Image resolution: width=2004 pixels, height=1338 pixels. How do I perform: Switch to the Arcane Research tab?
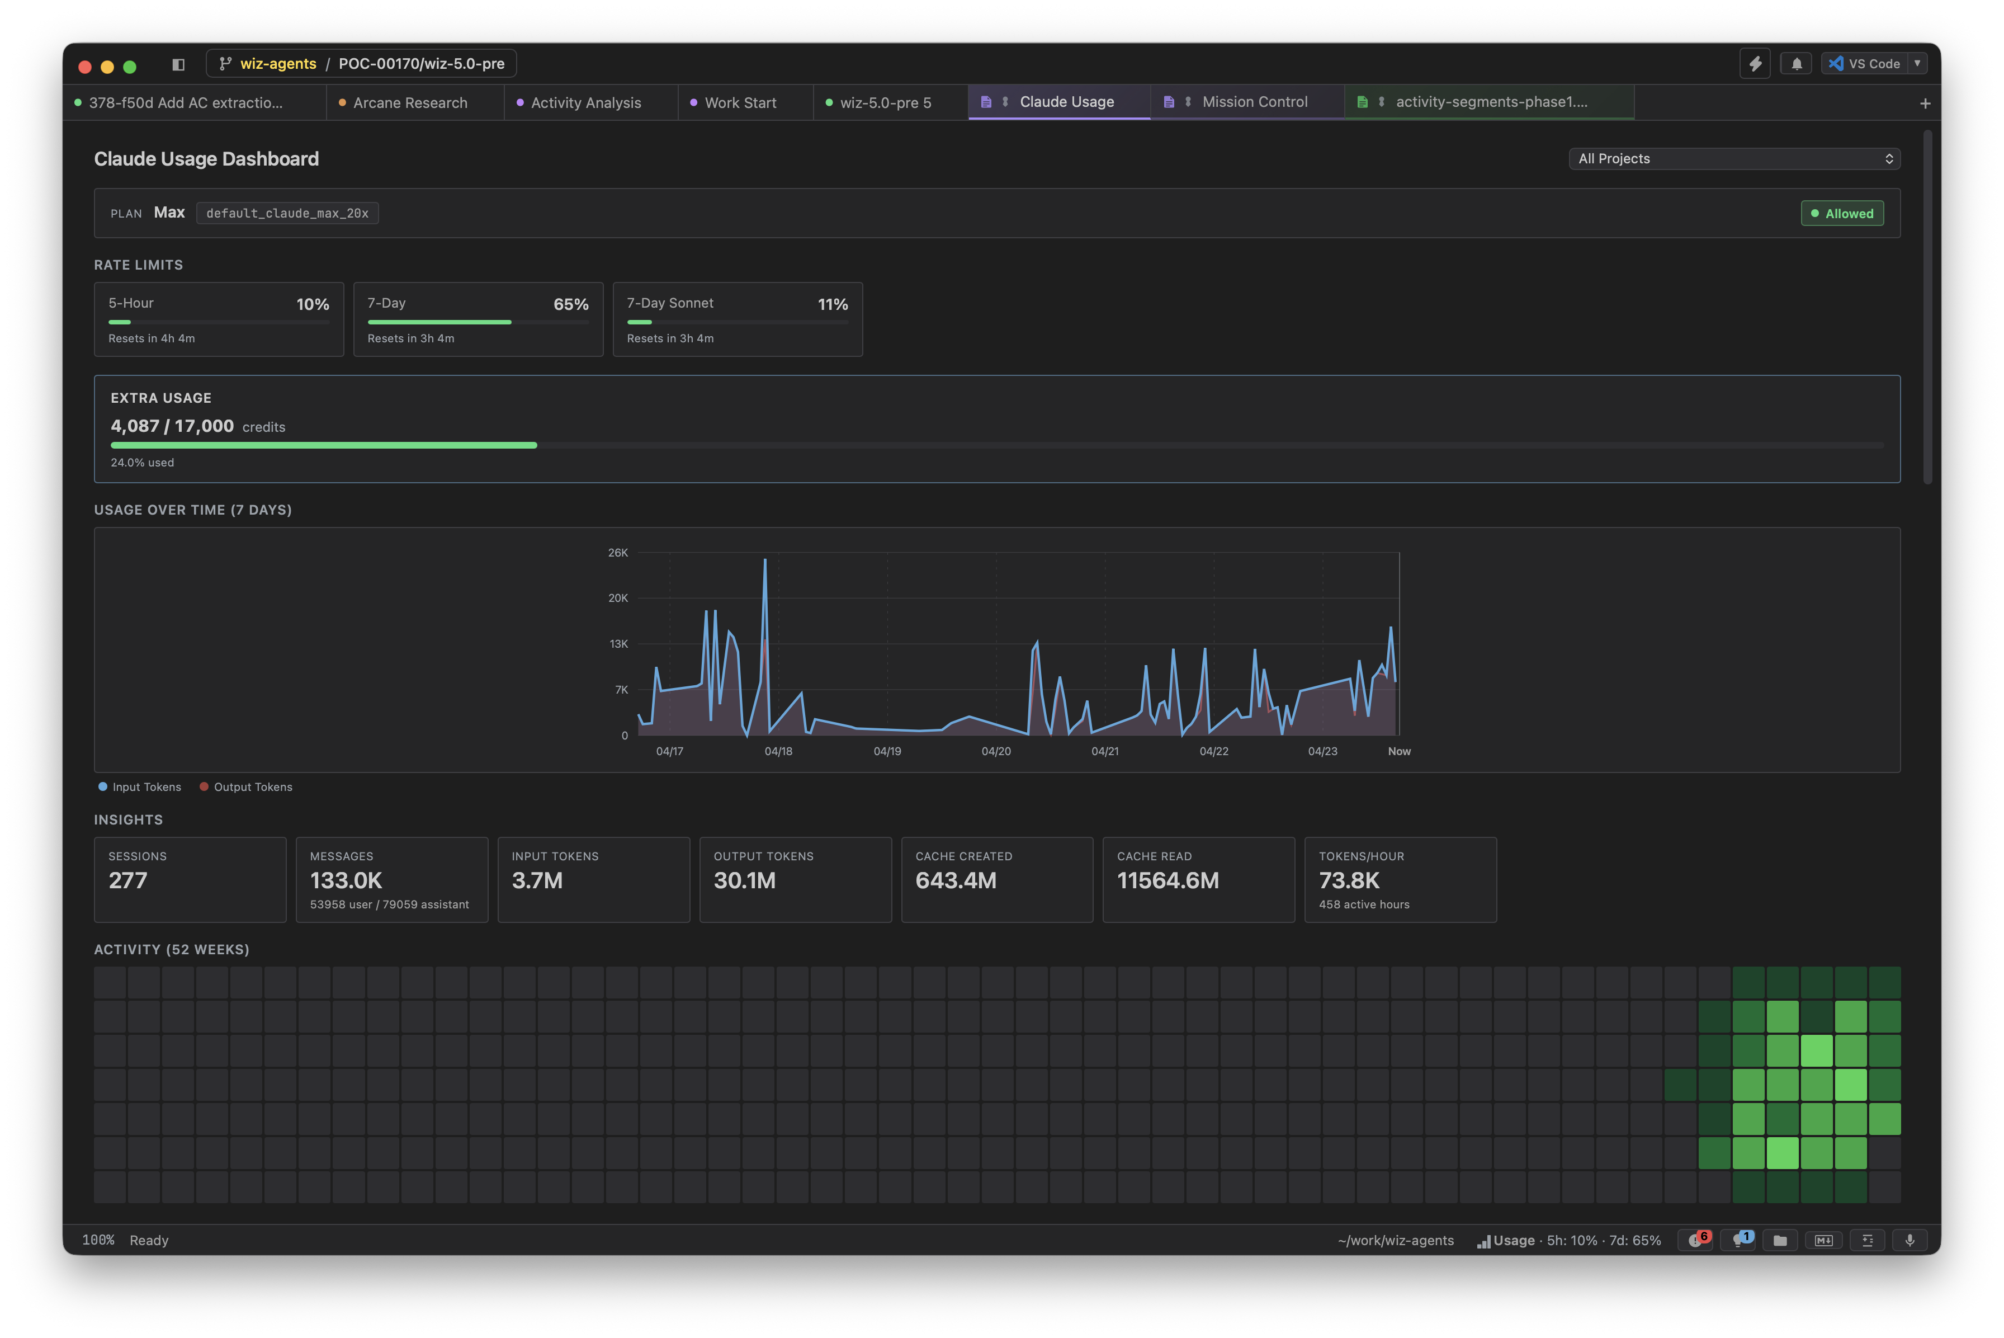pos(410,102)
